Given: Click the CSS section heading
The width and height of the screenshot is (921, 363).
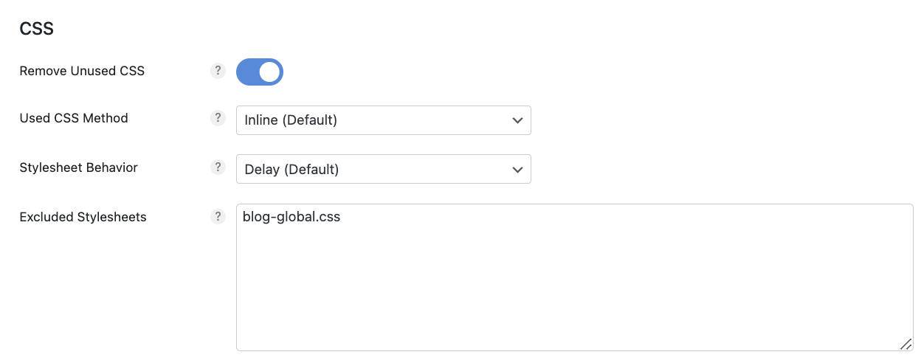Looking at the screenshot, I should click(36, 29).
